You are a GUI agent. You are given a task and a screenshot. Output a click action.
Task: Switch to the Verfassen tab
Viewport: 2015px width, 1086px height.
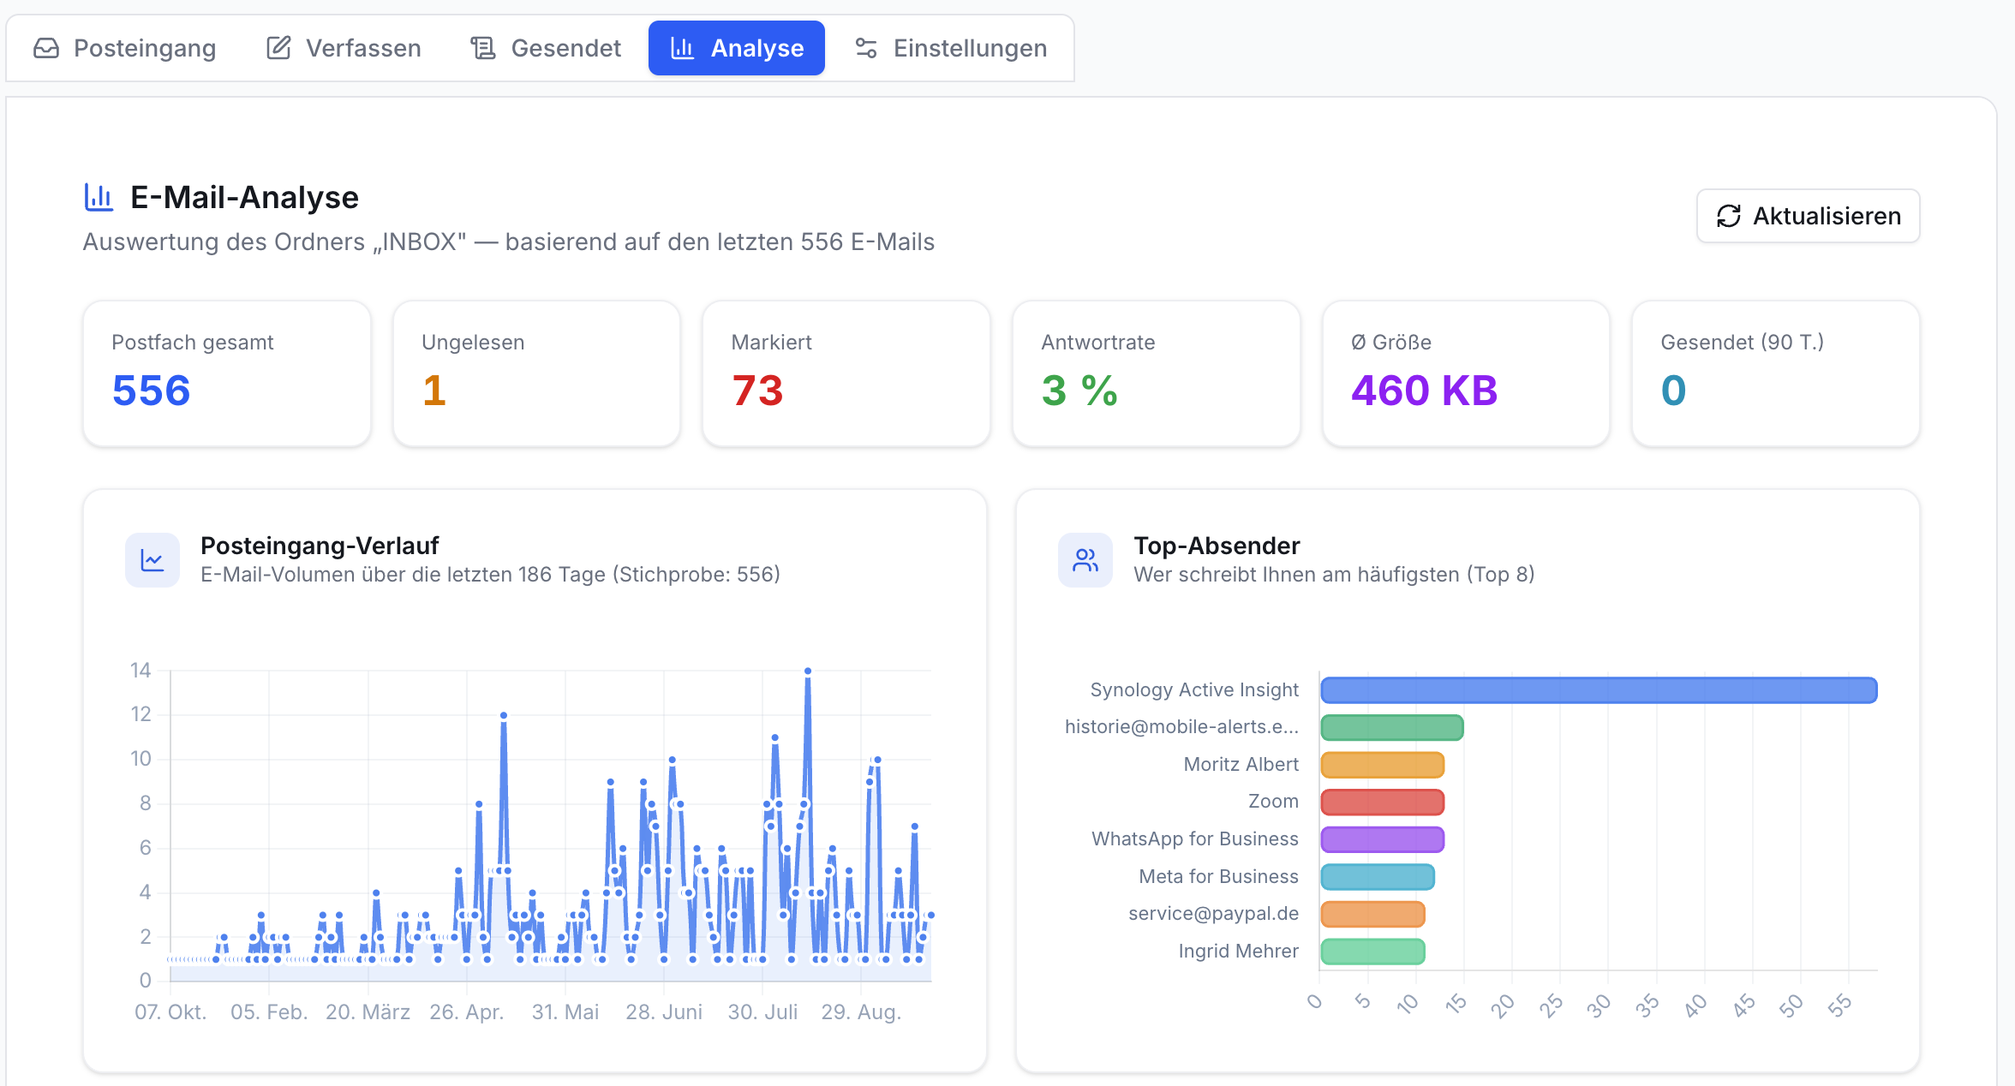coord(344,48)
